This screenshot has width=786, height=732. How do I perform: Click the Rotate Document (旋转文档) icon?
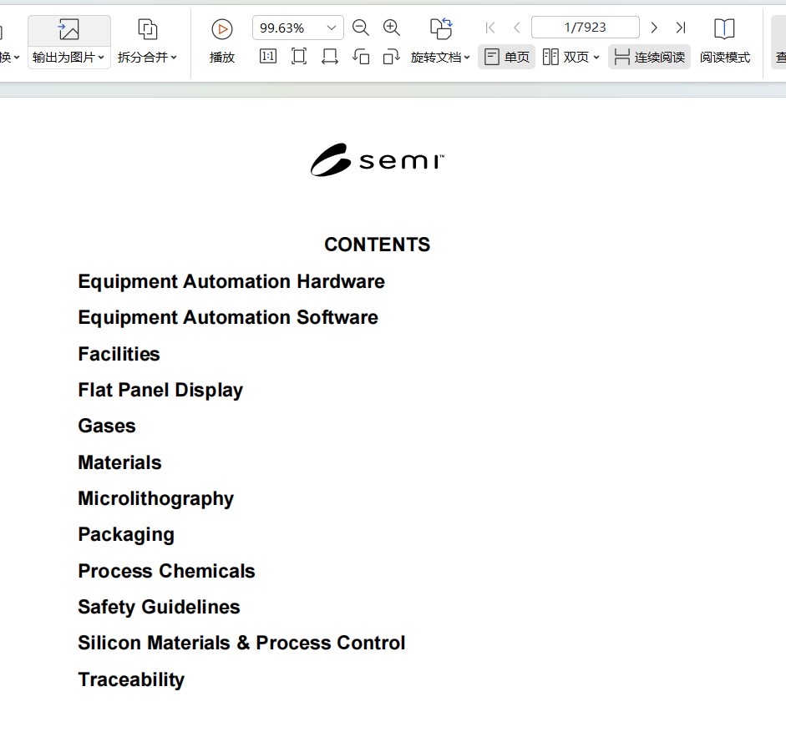pyautogui.click(x=441, y=28)
